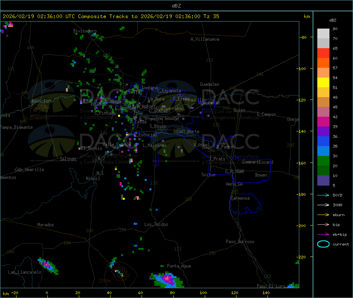Click the Paso_El_Loro map label
The height and width of the screenshot is (298, 353).
(x=271, y=286)
